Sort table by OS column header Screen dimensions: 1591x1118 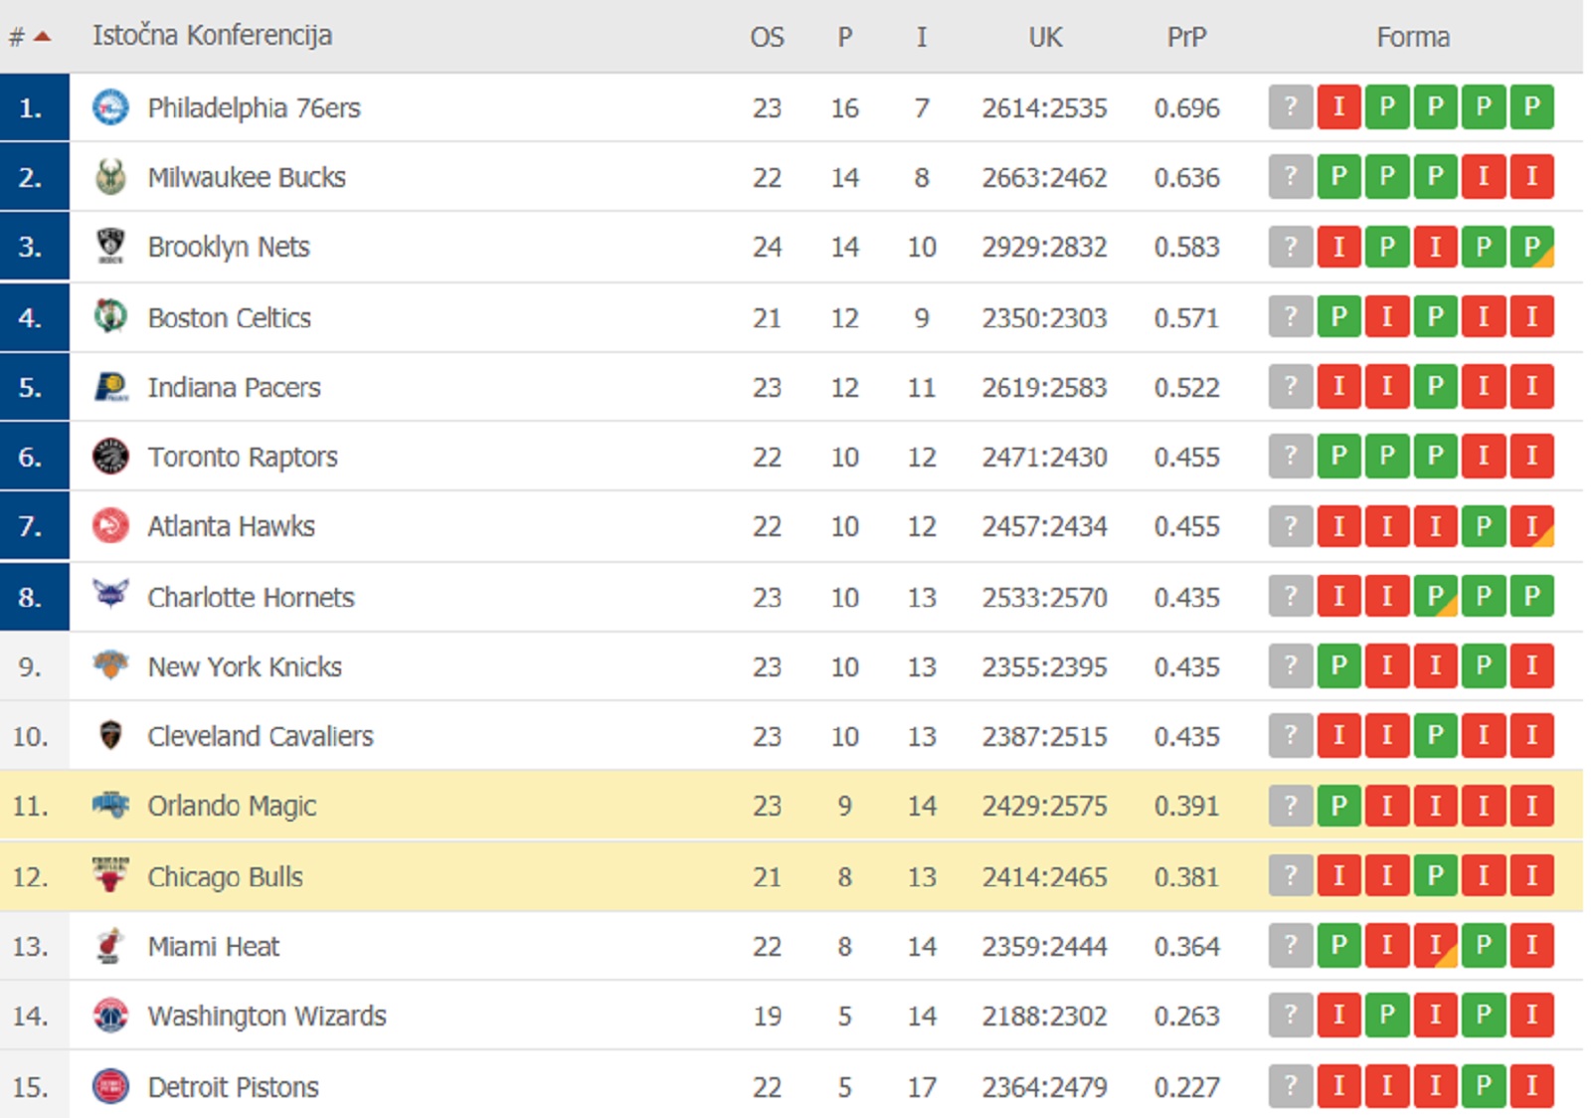click(767, 38)
